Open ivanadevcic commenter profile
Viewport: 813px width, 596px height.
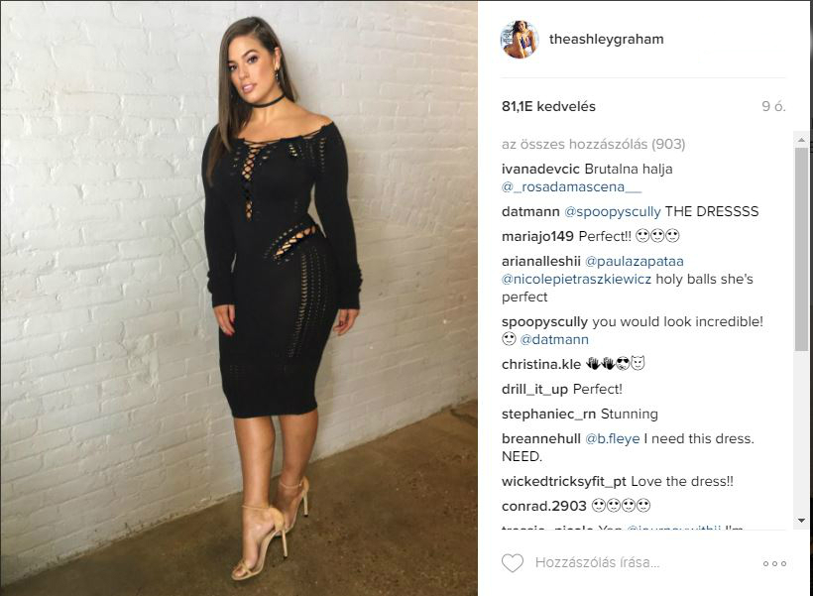[540, 170]
